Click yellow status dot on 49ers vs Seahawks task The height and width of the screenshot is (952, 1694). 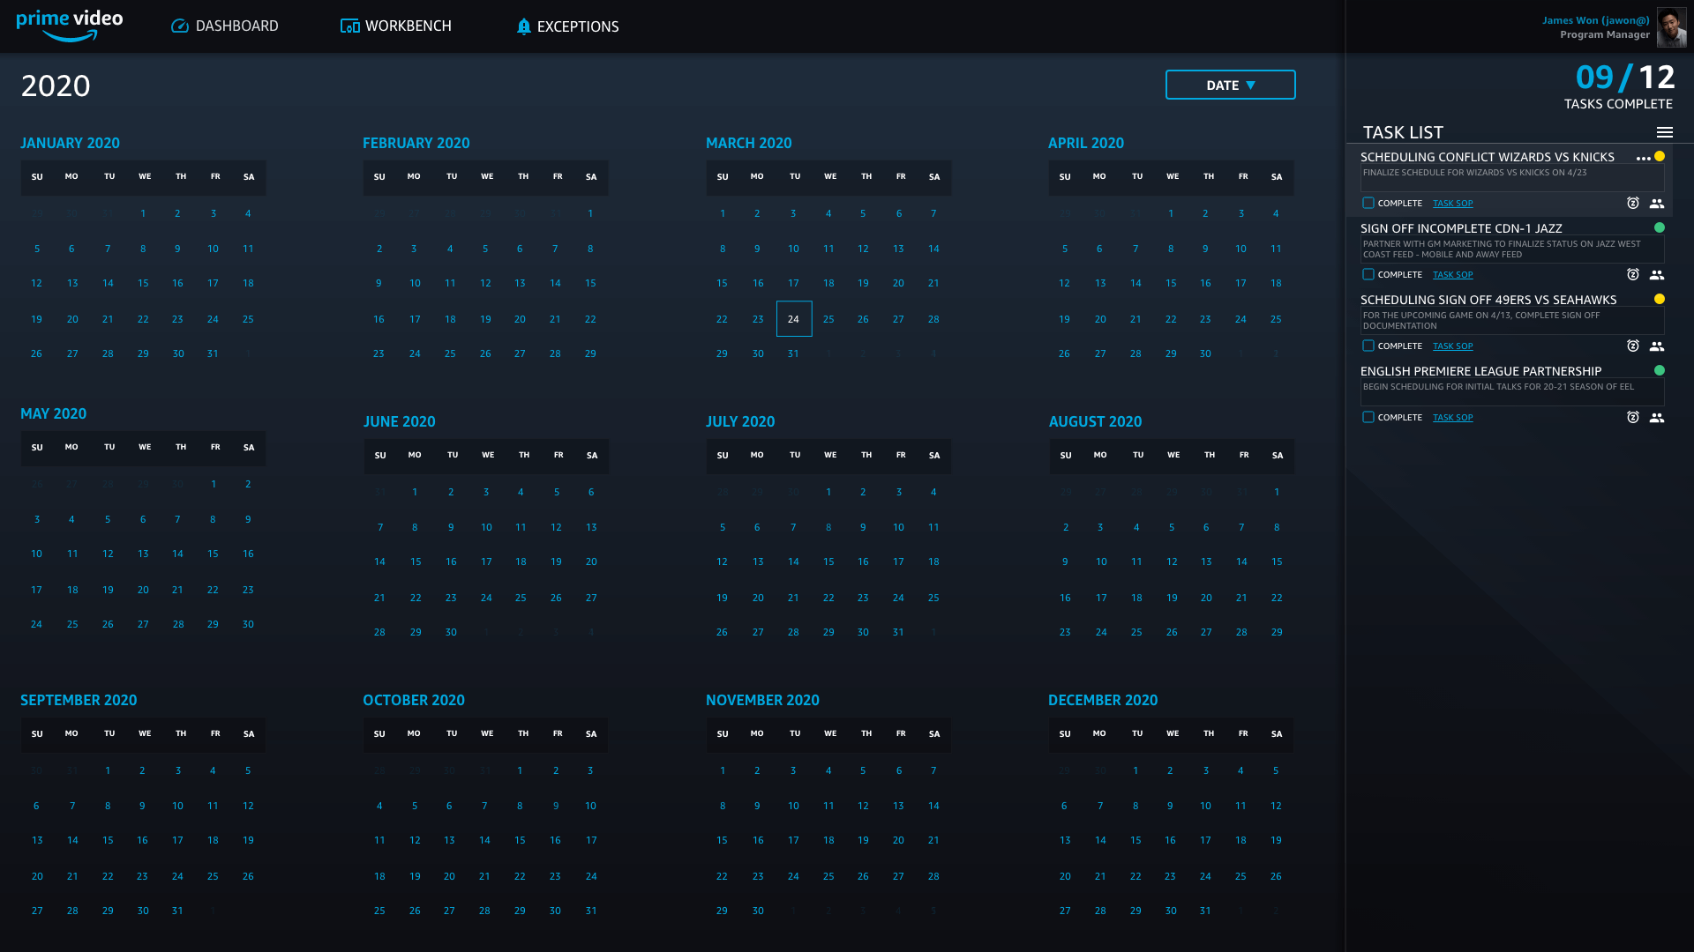[x=1660, y=300]
